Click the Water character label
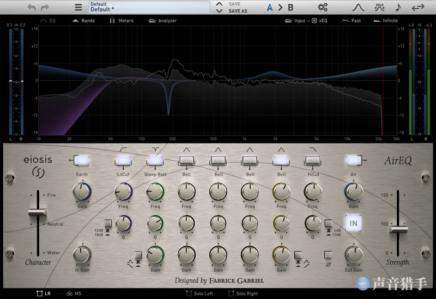This screenshot has height=299, width=436. 53,253
